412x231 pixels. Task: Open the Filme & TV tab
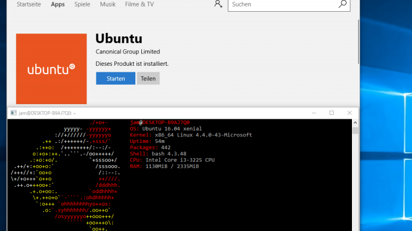click(139, 4)
